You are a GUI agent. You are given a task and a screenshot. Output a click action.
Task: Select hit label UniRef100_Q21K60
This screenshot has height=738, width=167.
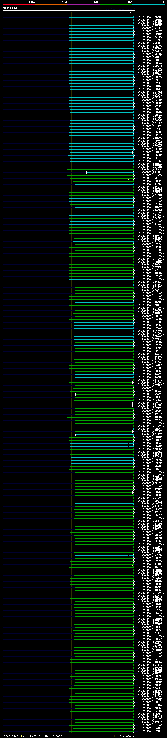[x=150, y=204]
